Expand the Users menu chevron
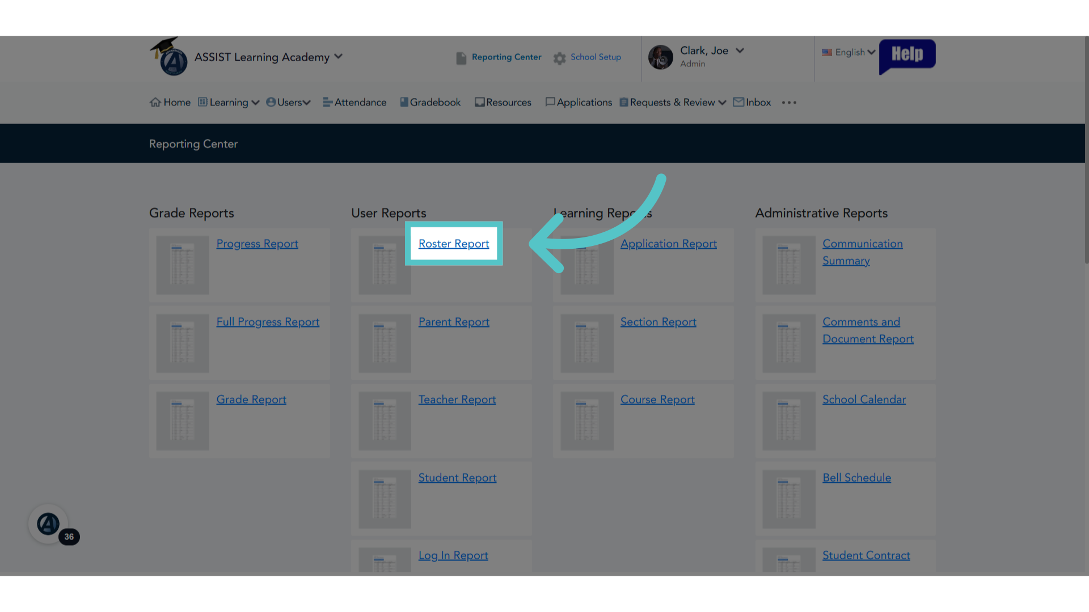 coord(307,103)
